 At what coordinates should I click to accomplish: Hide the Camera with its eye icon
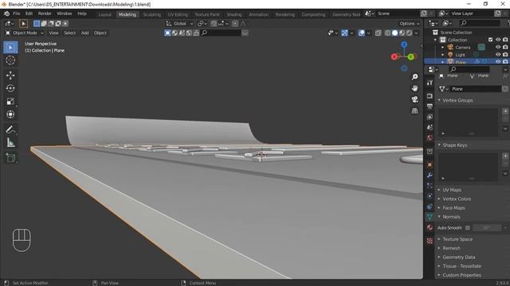click(x=498, y=48)
